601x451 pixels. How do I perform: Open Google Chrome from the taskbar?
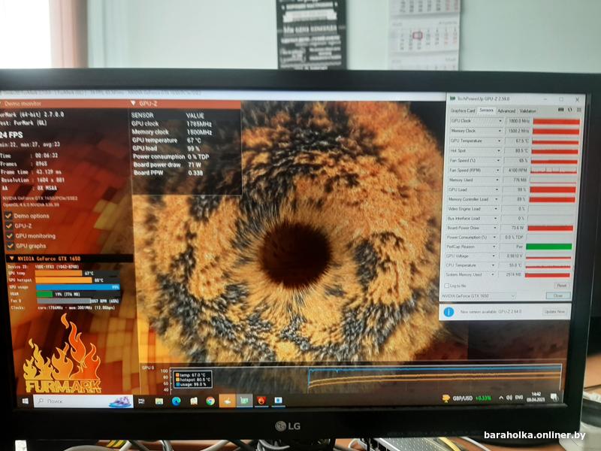coord(210,401)
